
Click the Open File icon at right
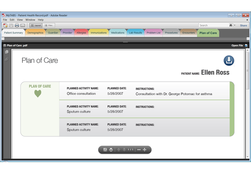tap(246, 45)
